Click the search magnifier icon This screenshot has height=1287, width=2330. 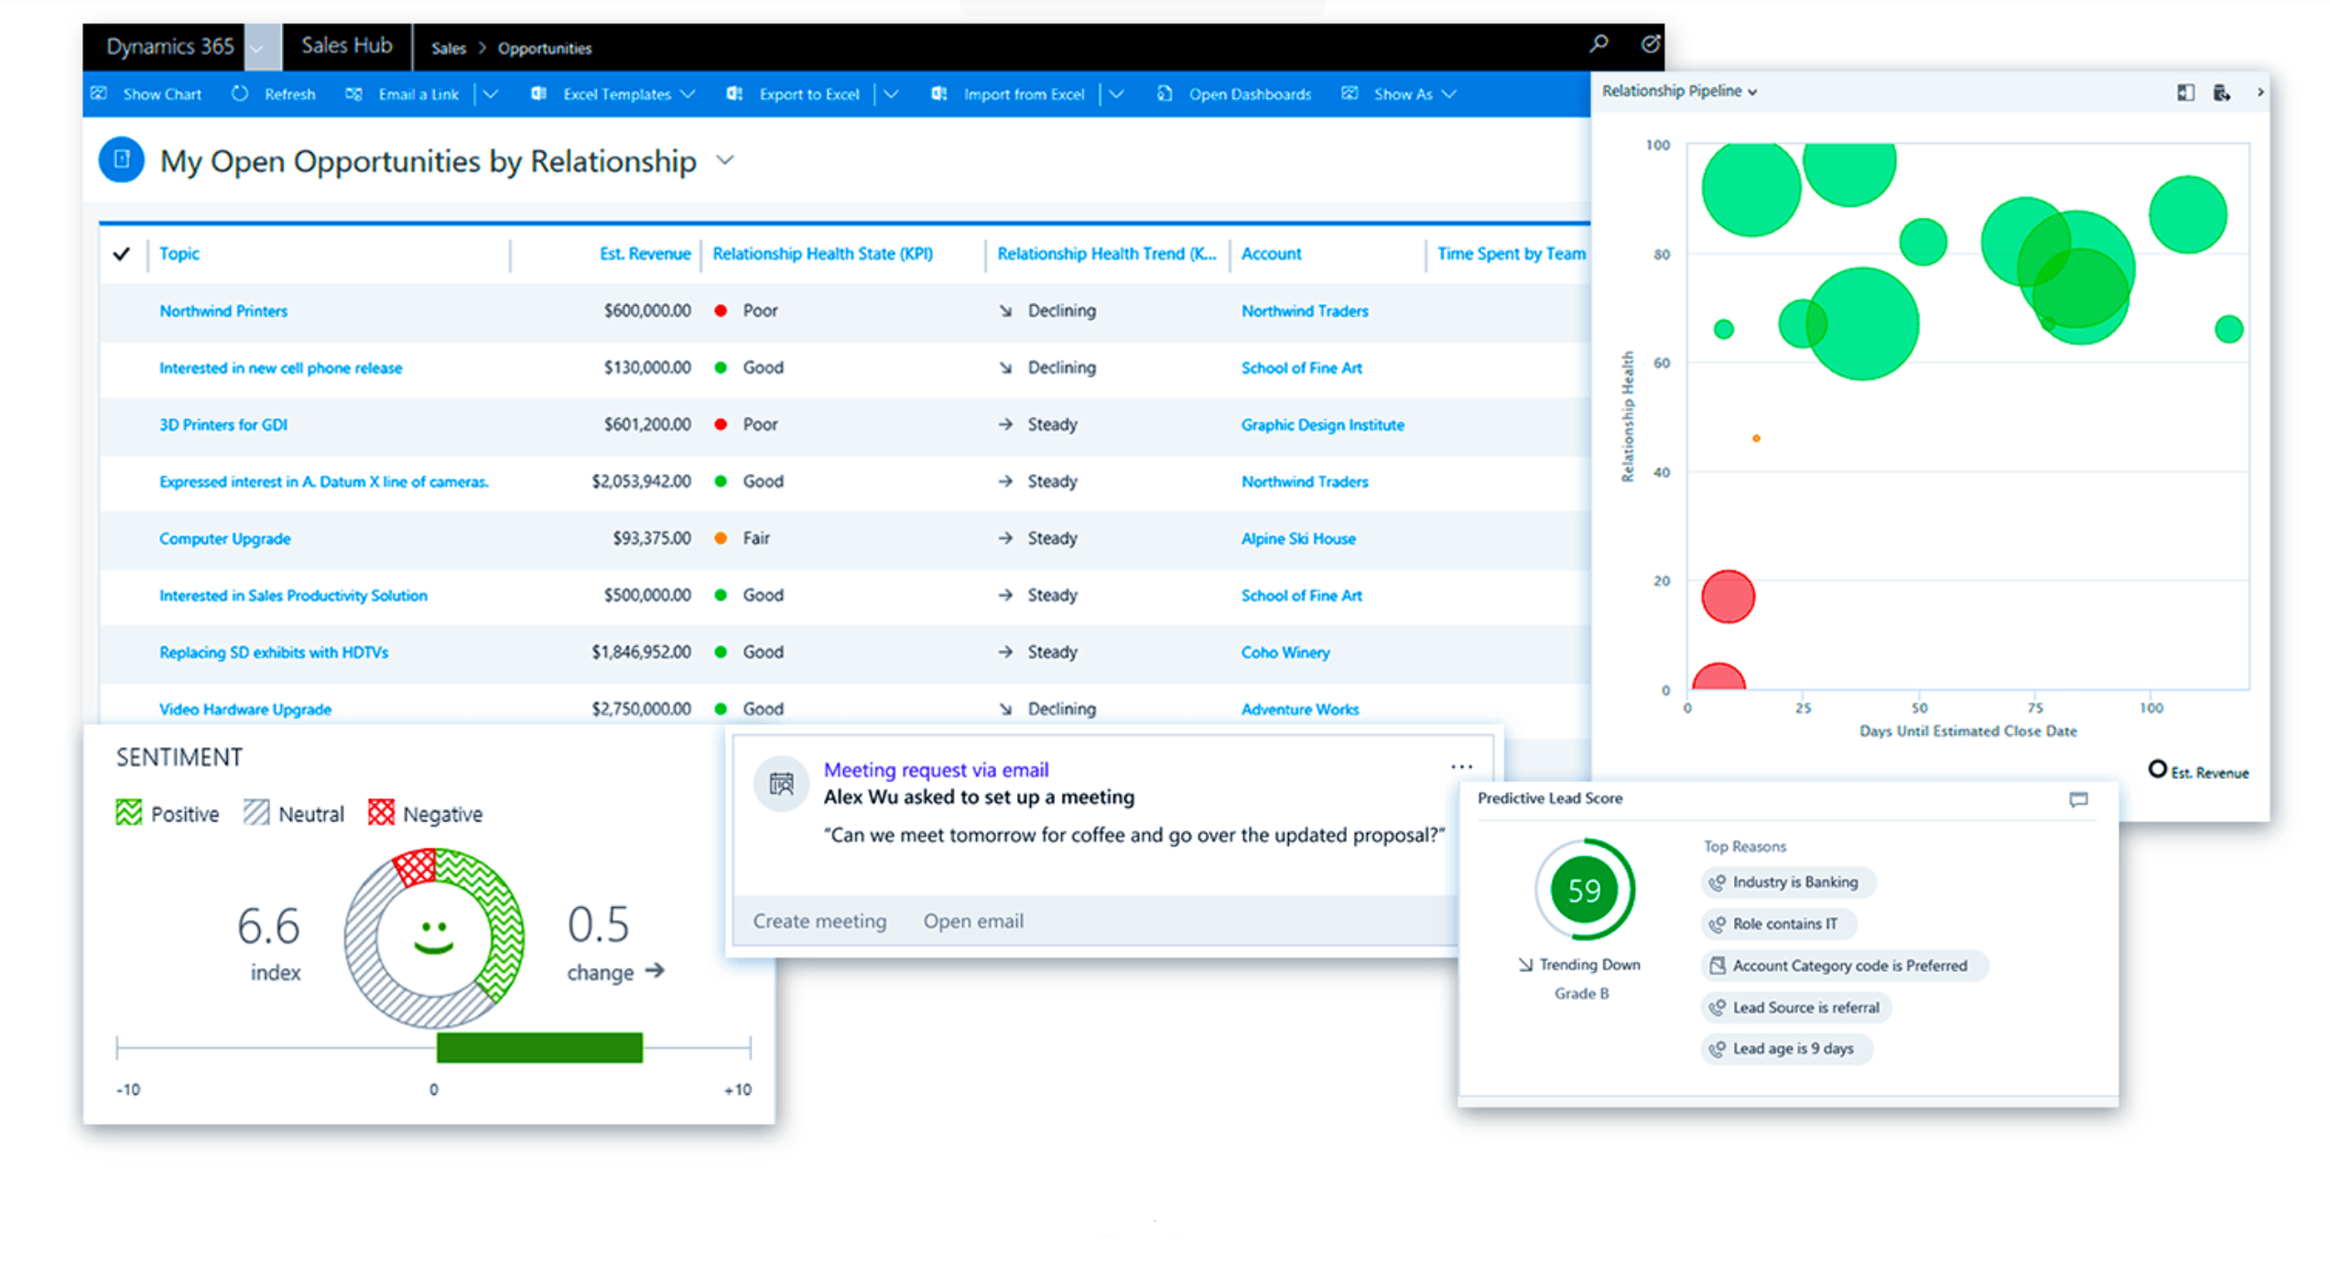click(1598, 44)
